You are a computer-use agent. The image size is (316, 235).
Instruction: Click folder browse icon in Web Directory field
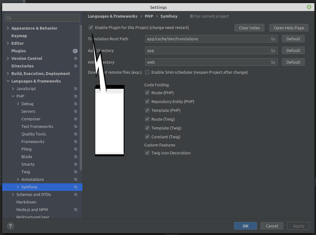pos(273,62)
